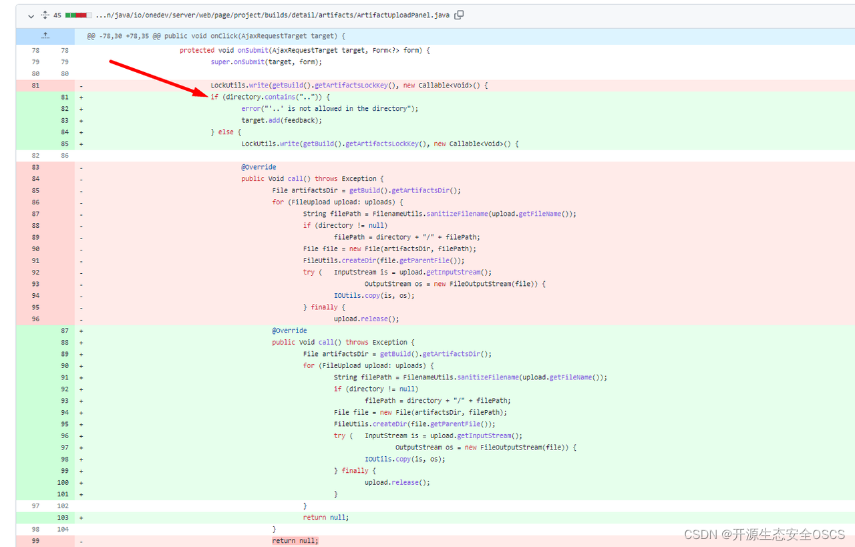This screenshot has width=855, height=547.
Task: Click new line number 86 on the blank row
Action: click(x=65, y=156)
